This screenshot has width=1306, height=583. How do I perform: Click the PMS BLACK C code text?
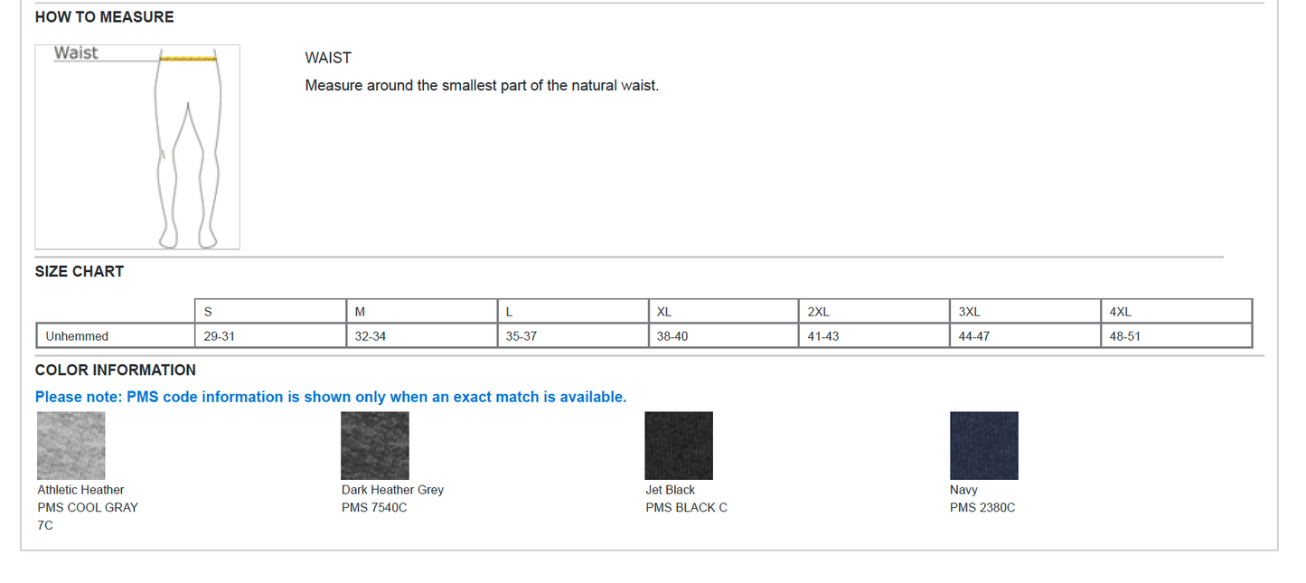coord(686,508)
